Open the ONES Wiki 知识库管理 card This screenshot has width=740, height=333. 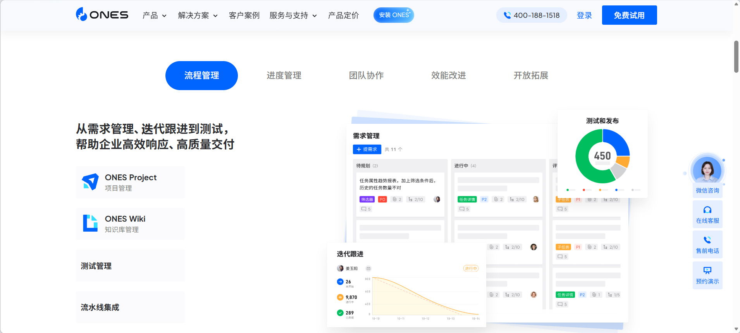pos(130,224)
